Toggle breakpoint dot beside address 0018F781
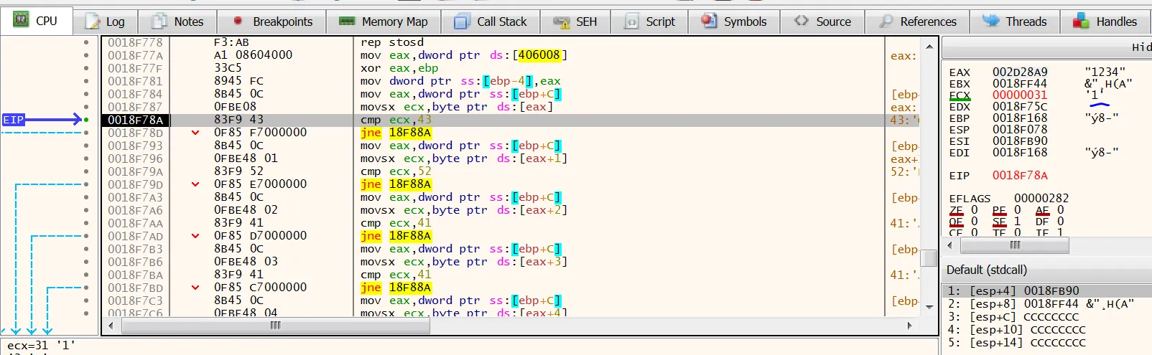 [x=86, y=81]
